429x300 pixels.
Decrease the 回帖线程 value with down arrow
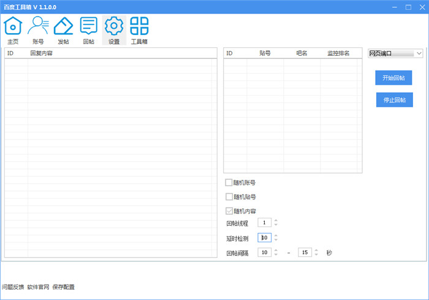[x=276, y=225]
